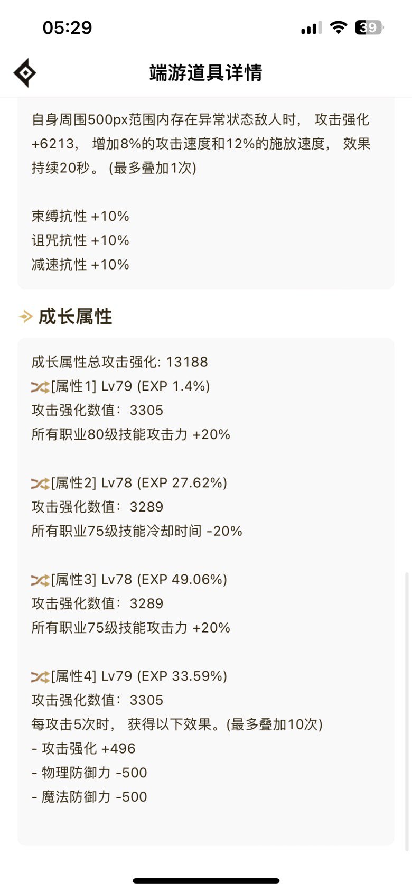Tap the 所有职业80级技能攻击力 +20% line
The image size is (412, 892).
[x=131, y=434]
